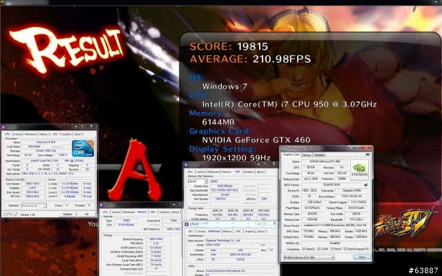Image resolution: width=442 pixels, height=276 pixels.
Task: Click the screenshot camera icon in GPU-Z
Action: [x=367, y=155]
